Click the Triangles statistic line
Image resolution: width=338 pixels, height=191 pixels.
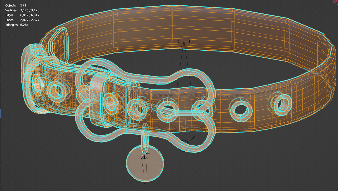tap(17, 25)
